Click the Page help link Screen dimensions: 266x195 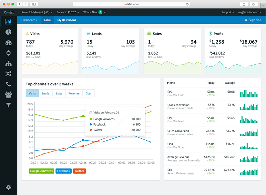tap(253, 20)
